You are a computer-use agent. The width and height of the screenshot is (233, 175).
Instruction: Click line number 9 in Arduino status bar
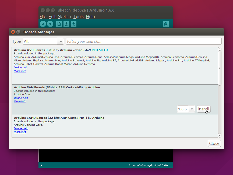41,166
